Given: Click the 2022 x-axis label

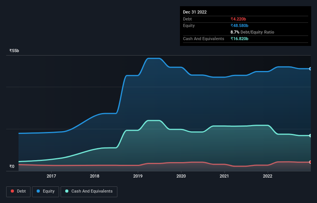Looking at the screenshot, I should 268,176.
